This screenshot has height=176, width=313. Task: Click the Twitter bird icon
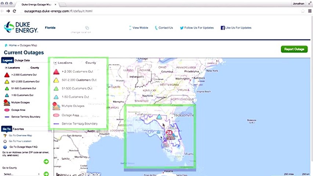(x=182, y=28)
